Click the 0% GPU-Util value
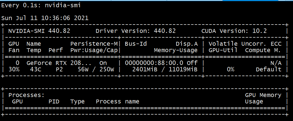This screenshot has width=293, height=121. click(231, 69)
